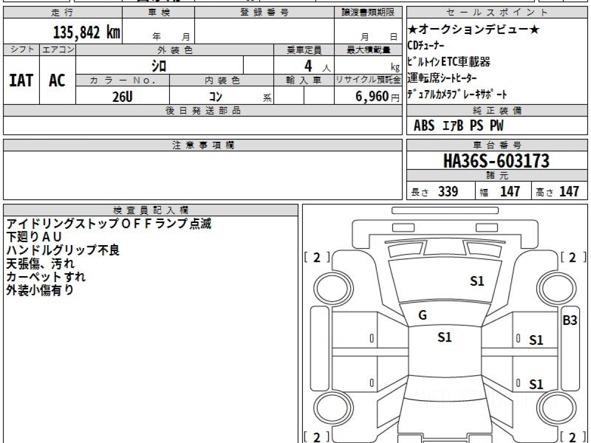The width and height of the screenshot is (591, 443).
Task: Select the lowest S1 mark on the diagram
Action: (536, 384)
